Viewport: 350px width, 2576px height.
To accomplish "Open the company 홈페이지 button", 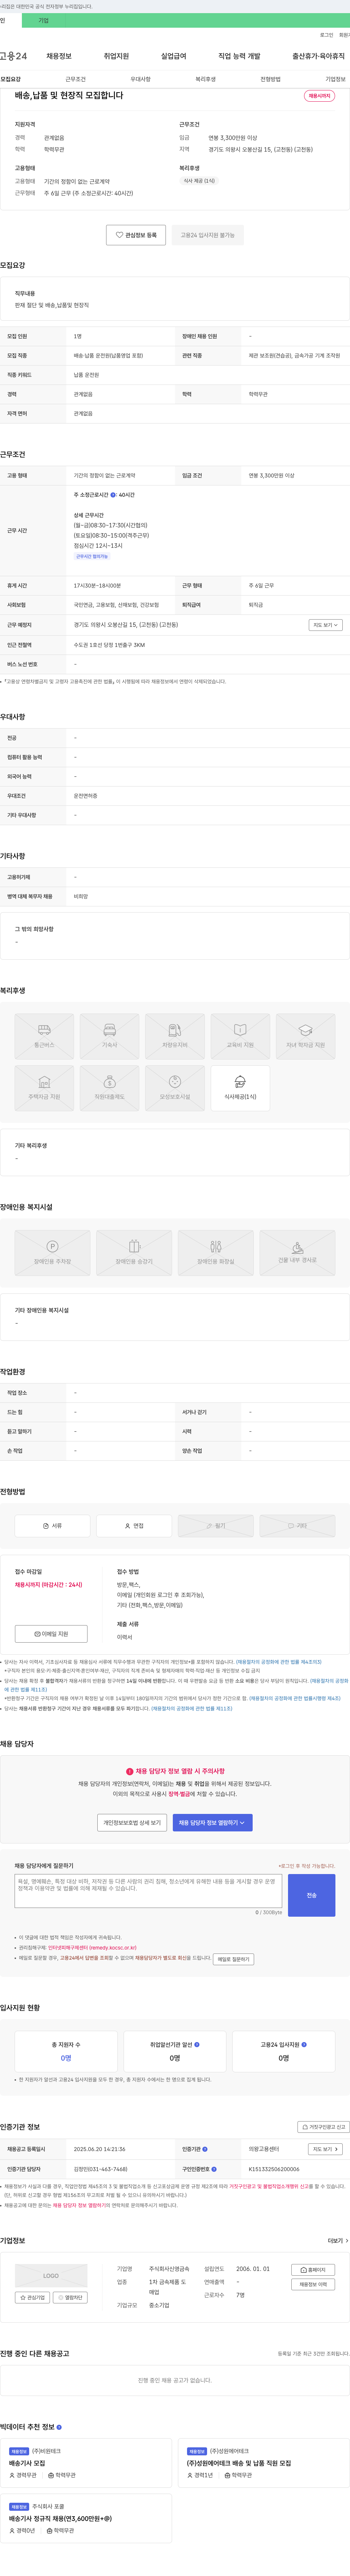I will [313, 2270].
